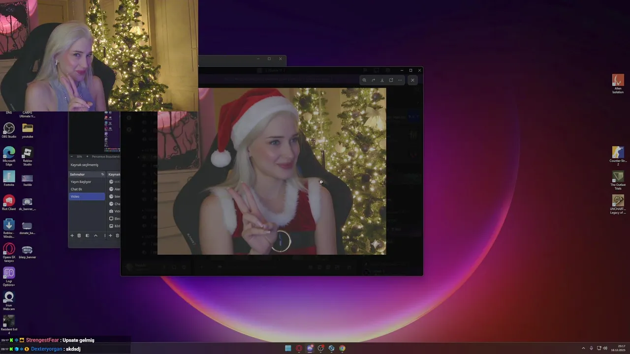Open Logi Options+ desktop shortcut
The height and width of the screenshot is (354, 630).
[x=9, y=277]
